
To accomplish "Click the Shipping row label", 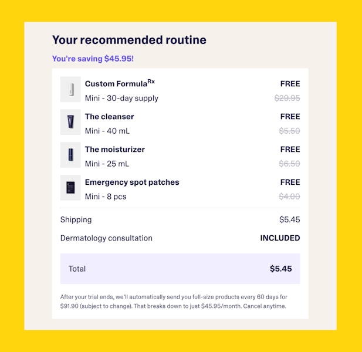I will [x=76, y=220].
